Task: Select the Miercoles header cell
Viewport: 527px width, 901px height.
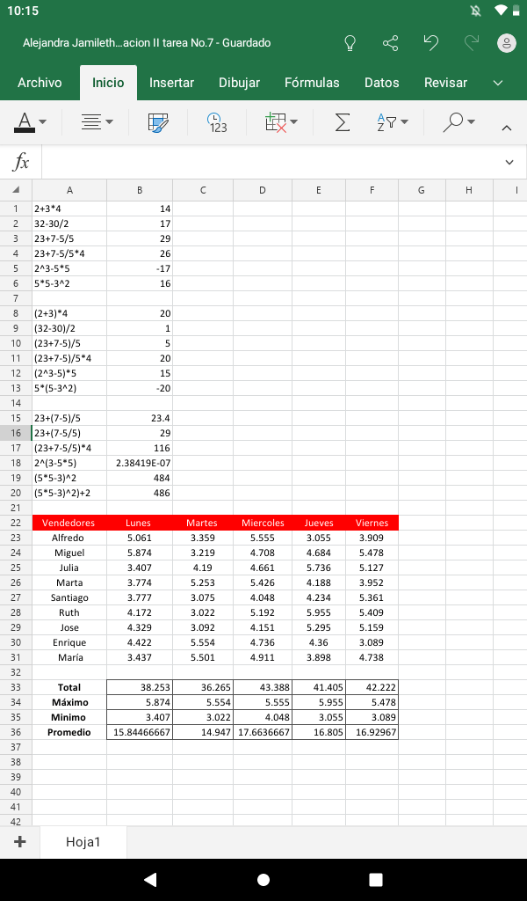Action: point(263,523)
